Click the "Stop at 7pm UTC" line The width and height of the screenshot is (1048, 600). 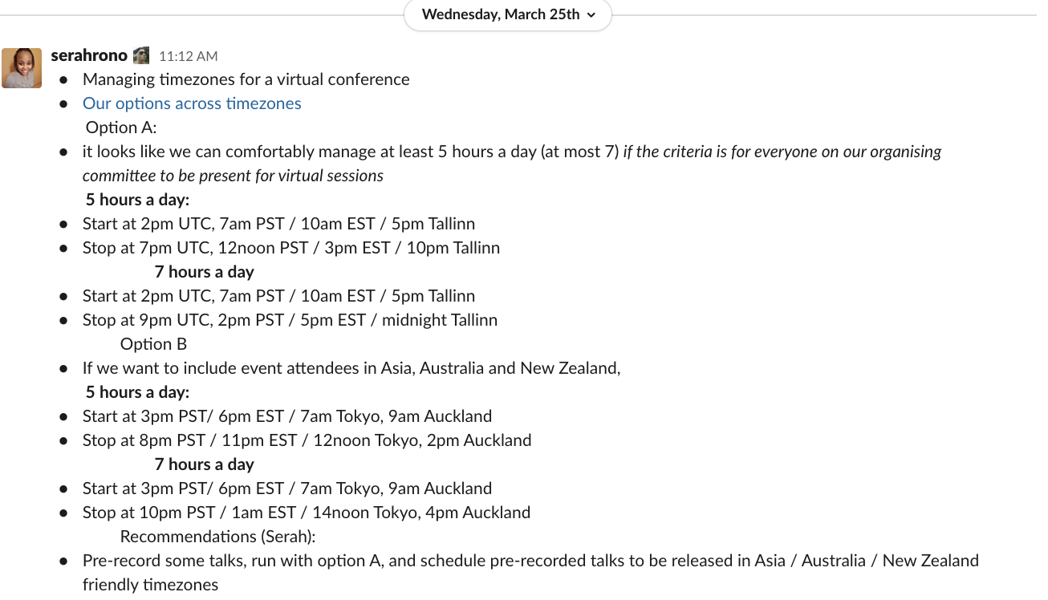(x=290, y=248)
